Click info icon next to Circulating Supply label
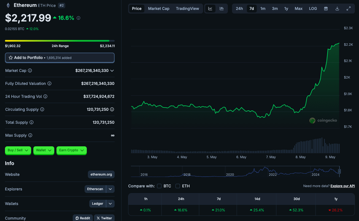The height and width of the screenshot is (221, 359). (42, 109)
